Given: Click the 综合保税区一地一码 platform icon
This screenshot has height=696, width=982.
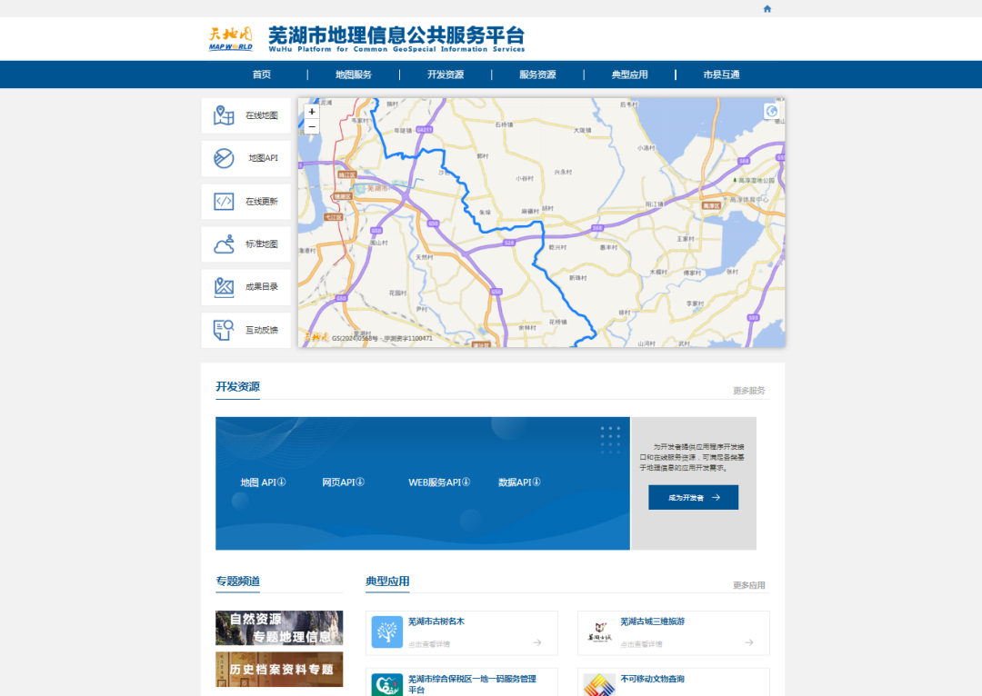Looking at the screenshot, I should pos(387,685).
